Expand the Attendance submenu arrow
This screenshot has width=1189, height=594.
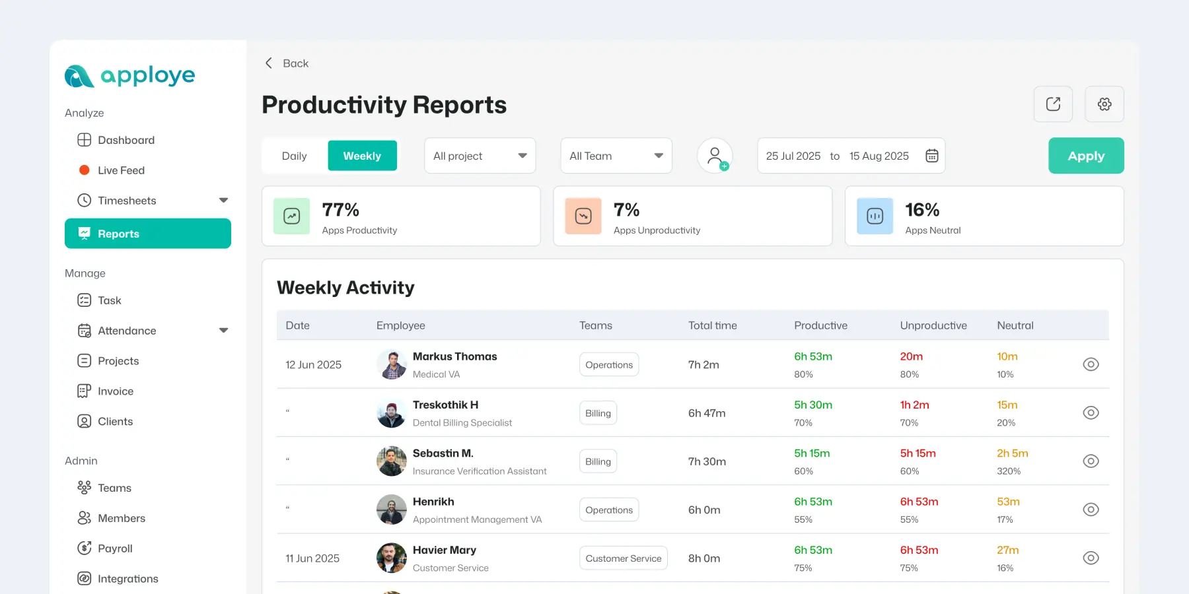[x=223, y=331]
